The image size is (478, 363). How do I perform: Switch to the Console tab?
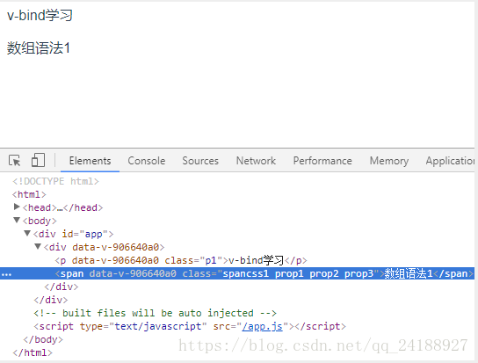pos(147,161)
